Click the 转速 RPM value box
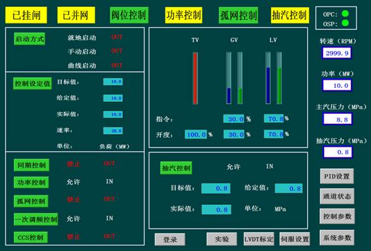 [336, 53]
